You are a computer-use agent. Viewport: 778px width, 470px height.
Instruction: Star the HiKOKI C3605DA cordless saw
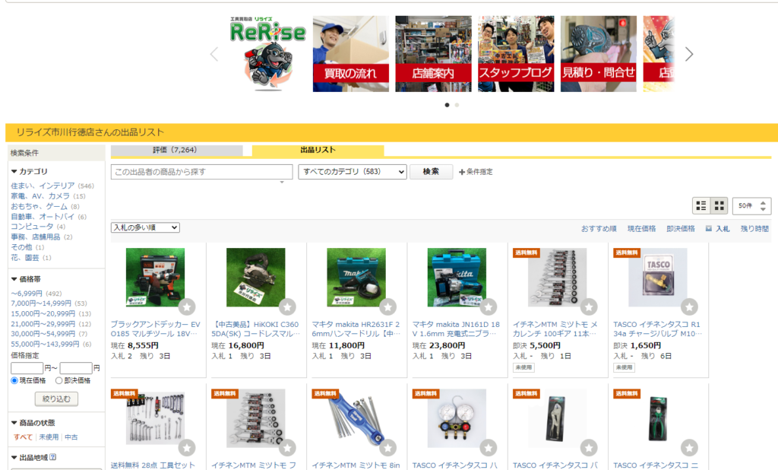click(287, 306)
